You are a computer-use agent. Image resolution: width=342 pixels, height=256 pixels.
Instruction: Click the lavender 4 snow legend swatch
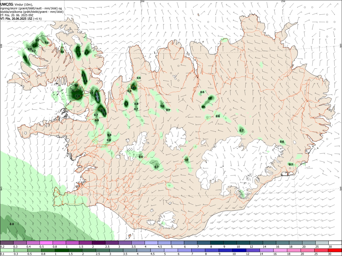151,243
